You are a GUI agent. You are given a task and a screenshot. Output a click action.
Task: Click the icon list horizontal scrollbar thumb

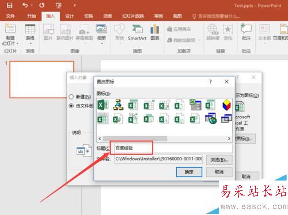[x=135, y=139]
